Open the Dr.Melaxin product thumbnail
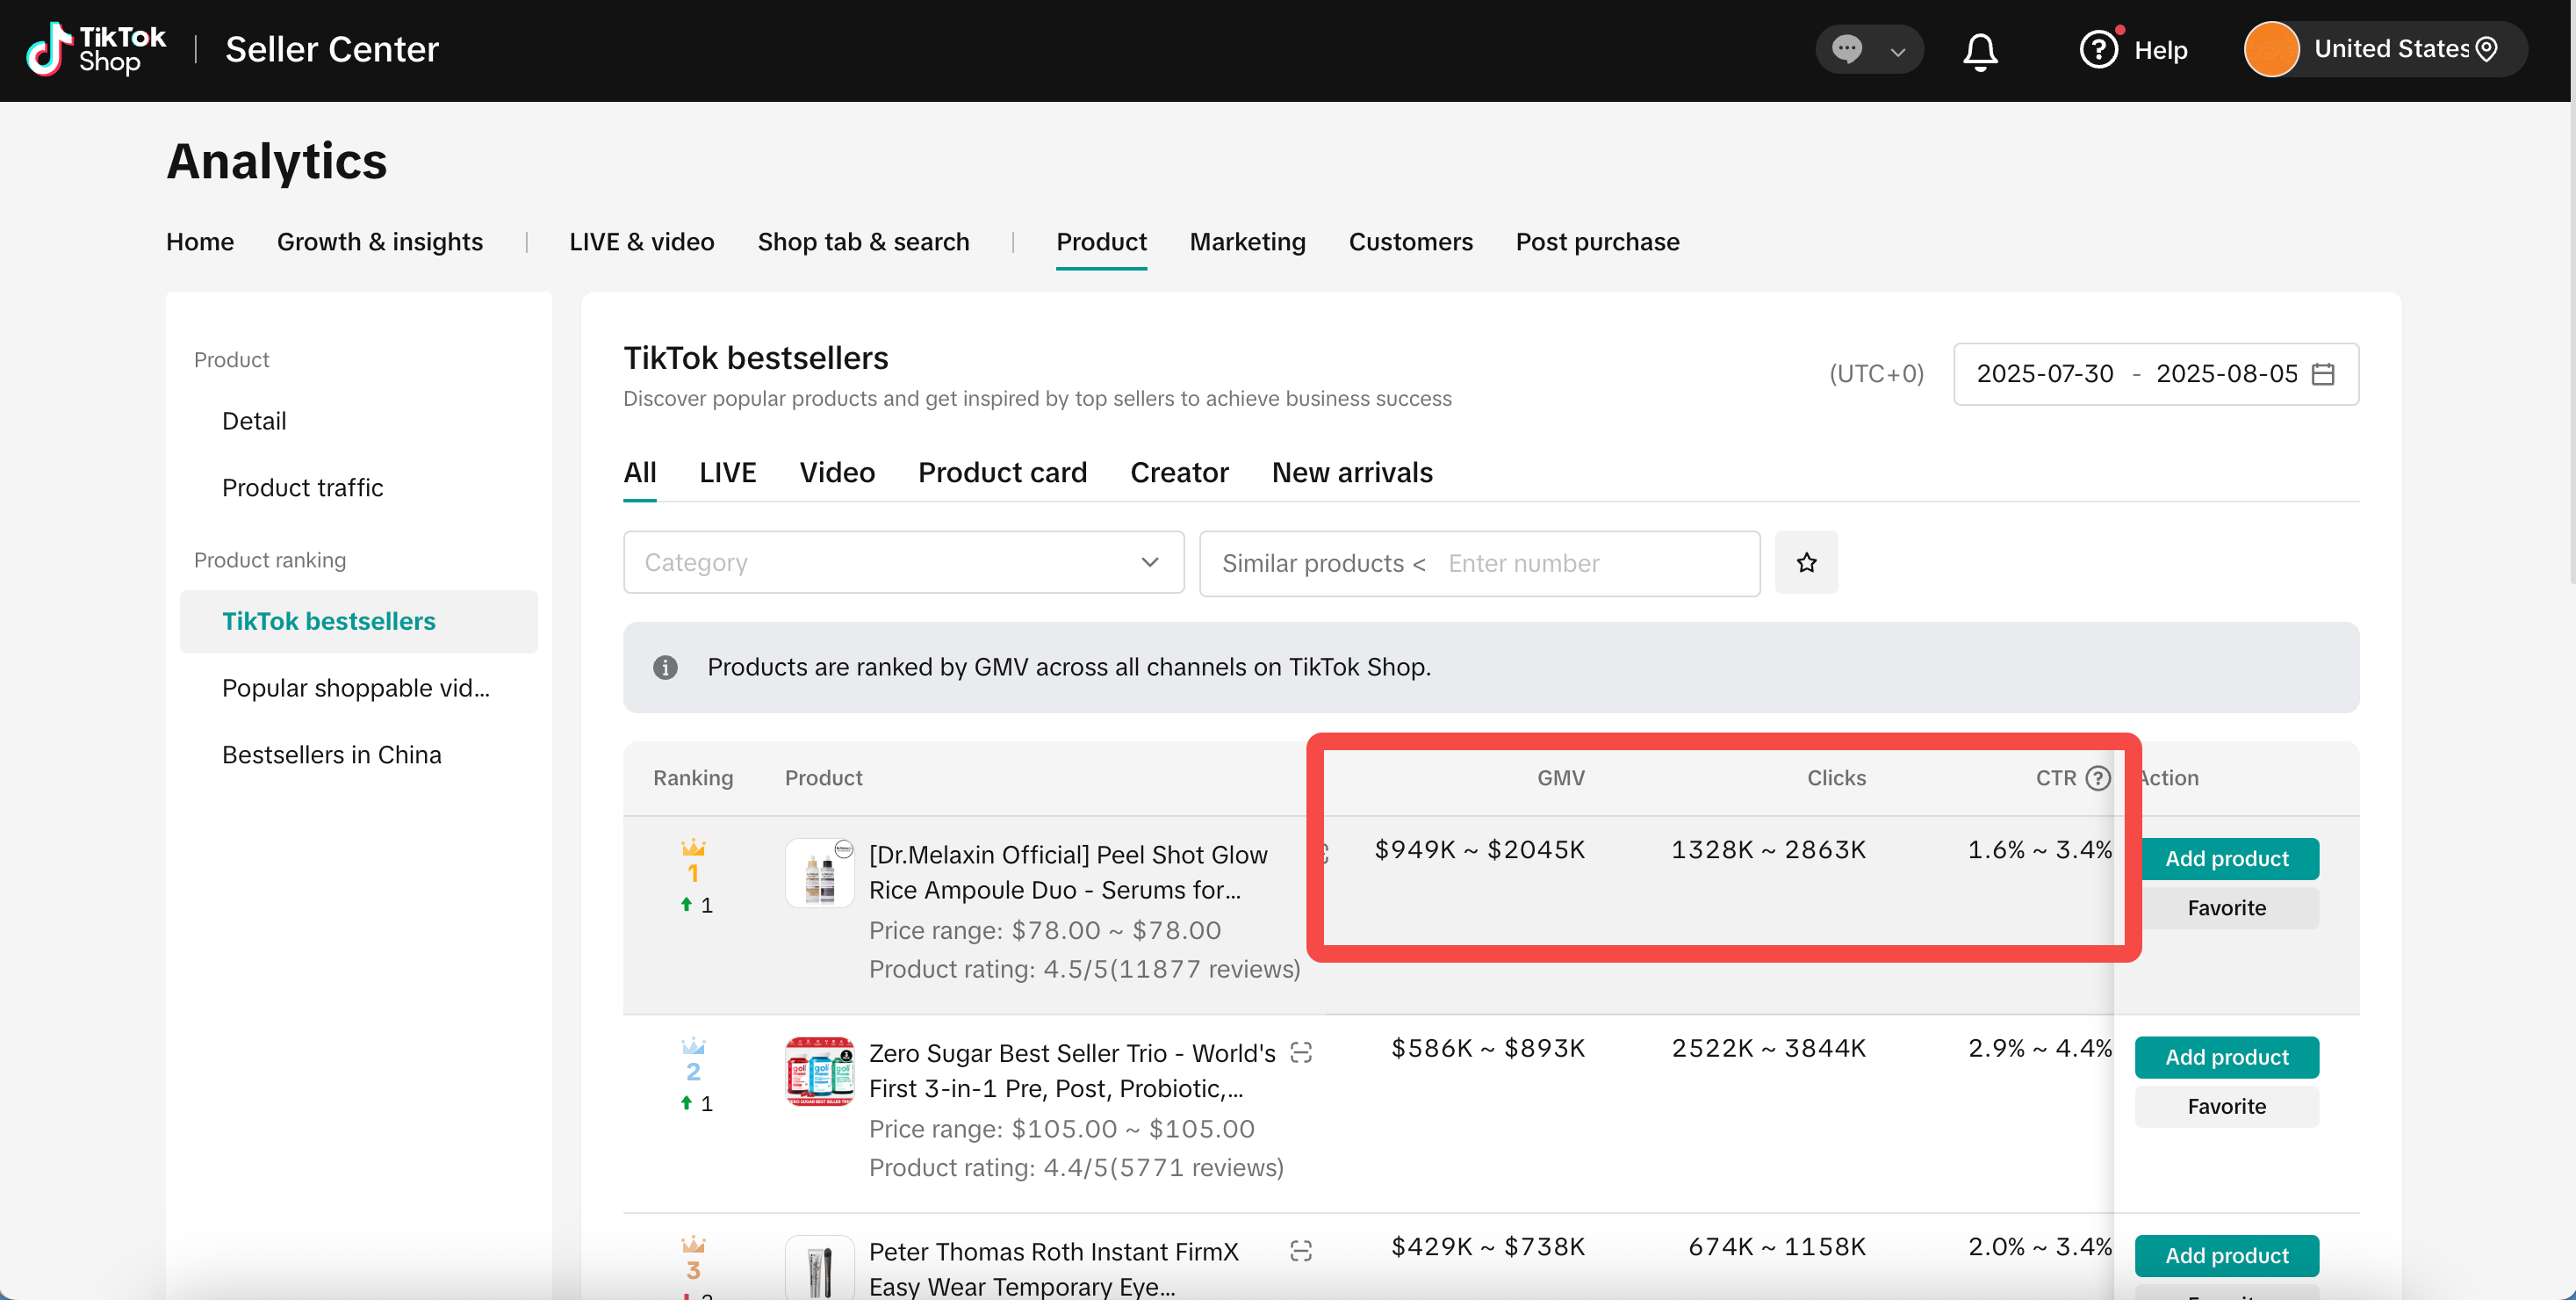 pos(819,873)
